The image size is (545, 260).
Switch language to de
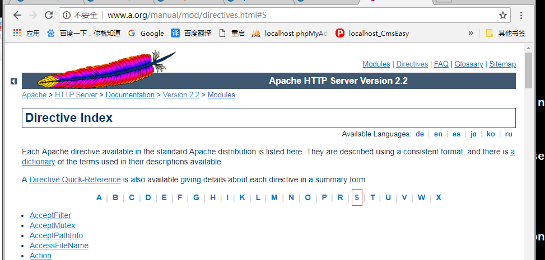(x=420, y=134)
